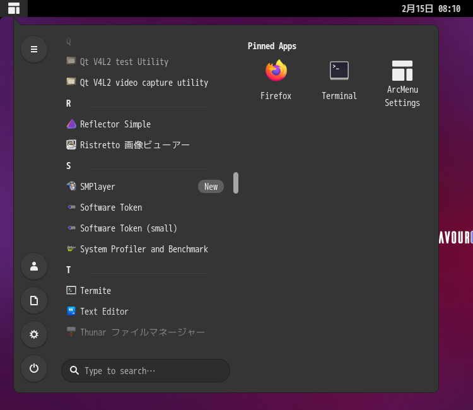
Task: Click the Thunar file manager icon
Action: pyautogui.click(x=71, y=332)
